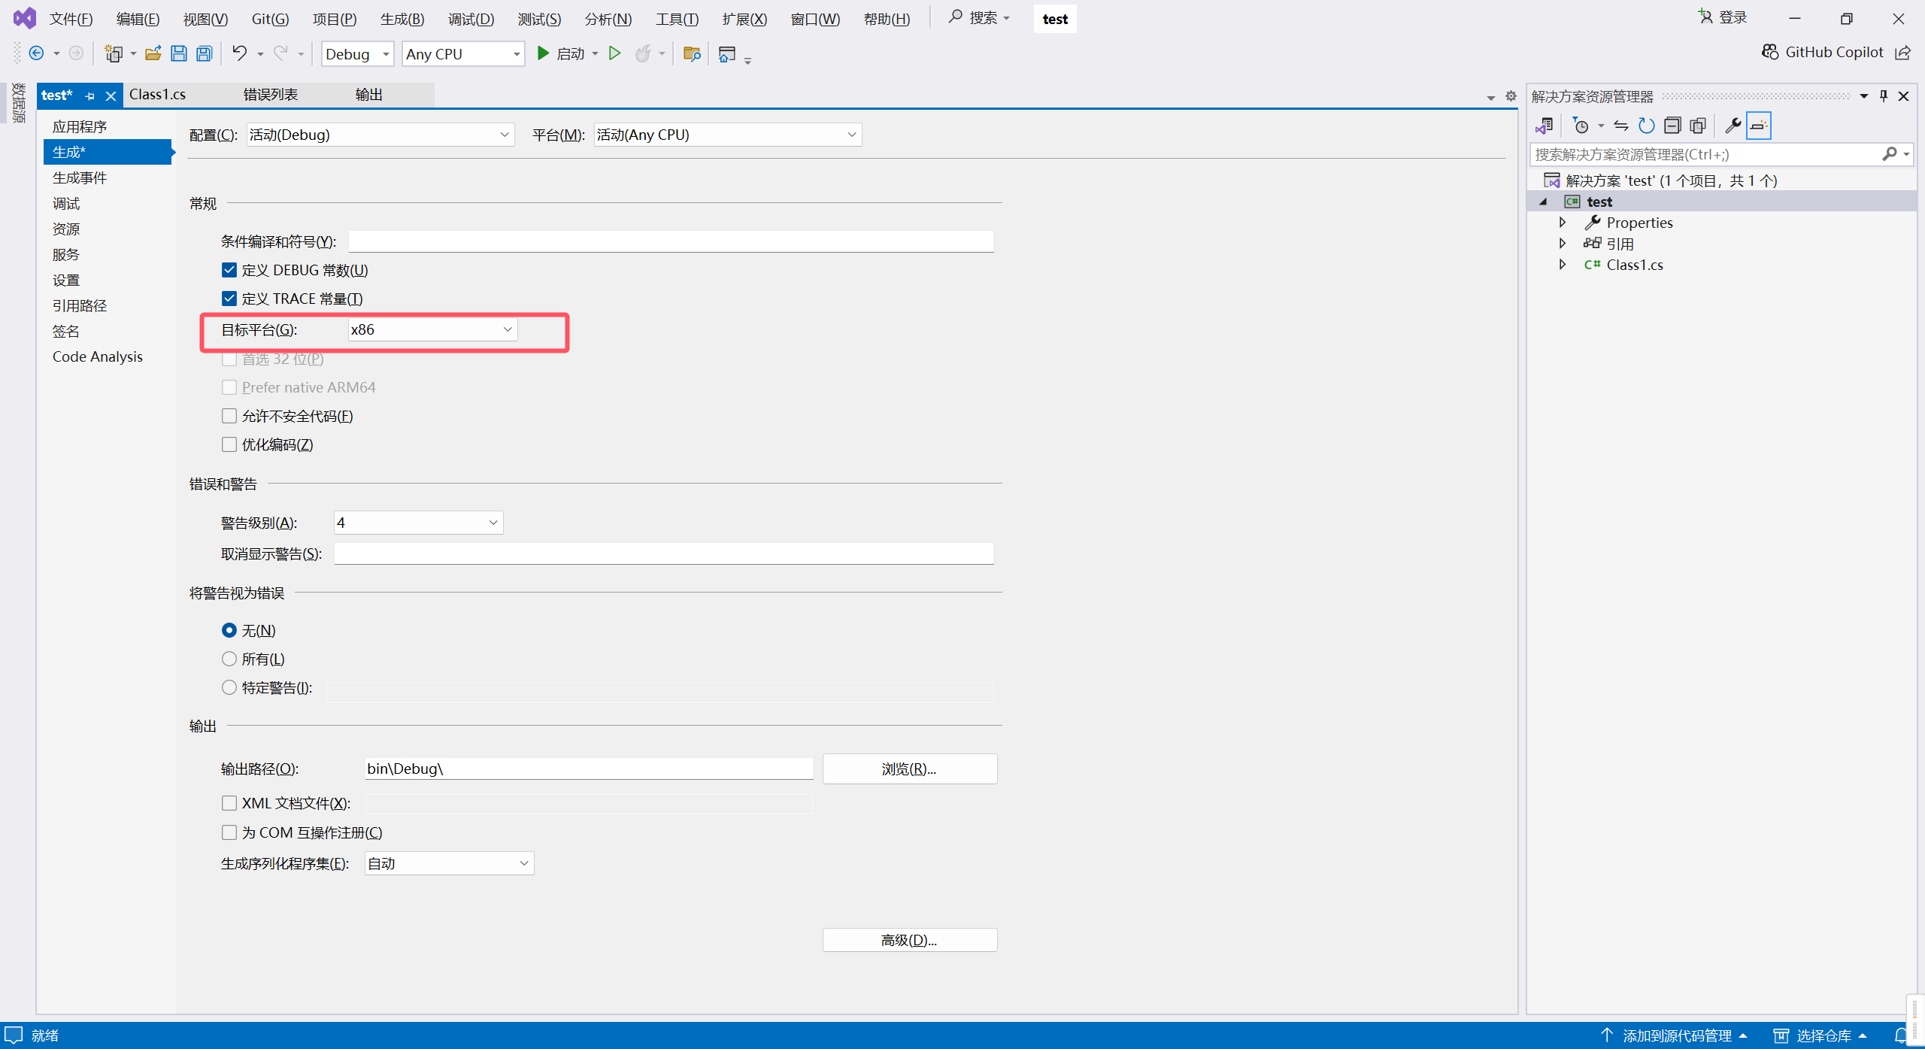This screenshot has width=1925, height=1049.
Task: Click the Browse (浏览) button for output path
Action: [x=909, y=769]
